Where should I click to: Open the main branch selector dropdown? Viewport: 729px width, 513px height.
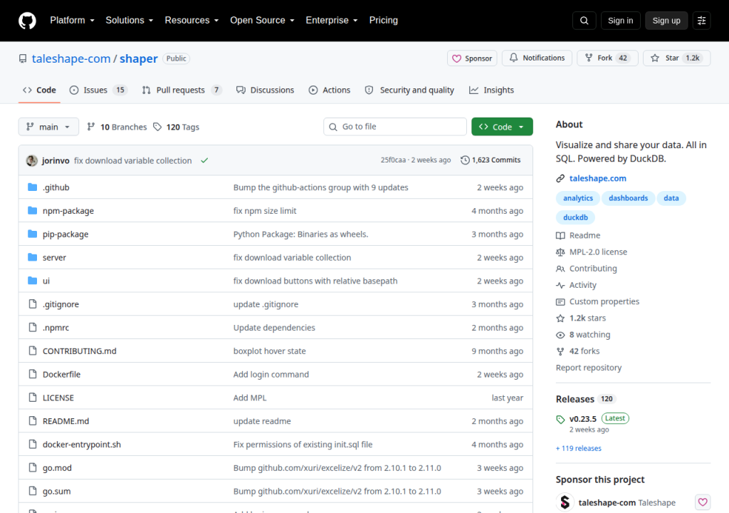(x=48, y=127)
